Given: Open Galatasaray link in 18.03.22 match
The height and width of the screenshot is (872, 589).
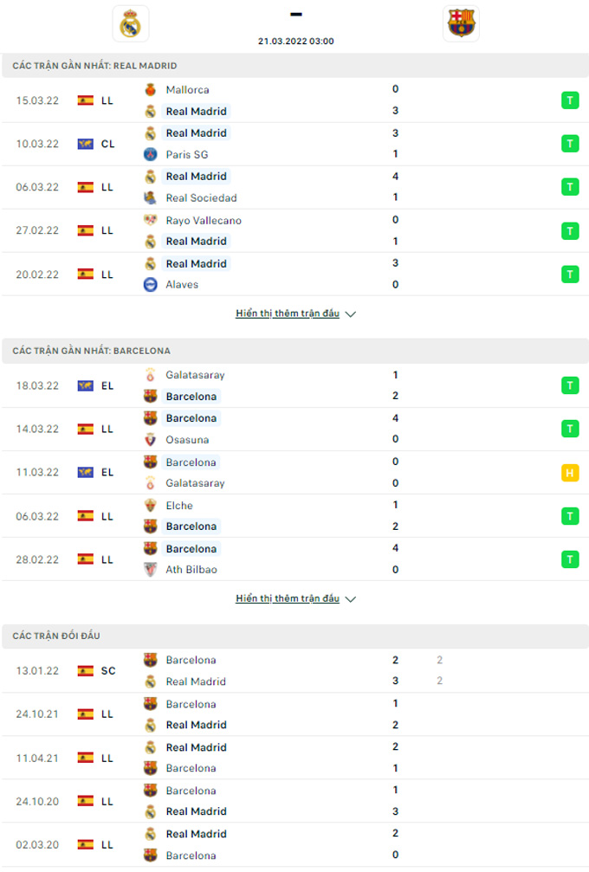Looking at the screenshot, I should 195,376.
